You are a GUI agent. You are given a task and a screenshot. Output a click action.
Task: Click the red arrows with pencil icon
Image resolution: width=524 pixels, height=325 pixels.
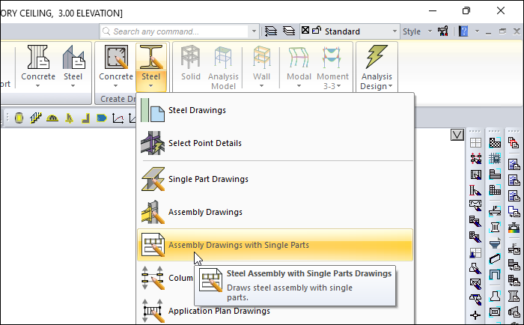(x=475, y=158)
